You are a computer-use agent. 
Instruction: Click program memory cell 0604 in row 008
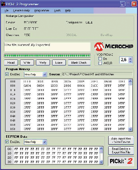[40, 86]
